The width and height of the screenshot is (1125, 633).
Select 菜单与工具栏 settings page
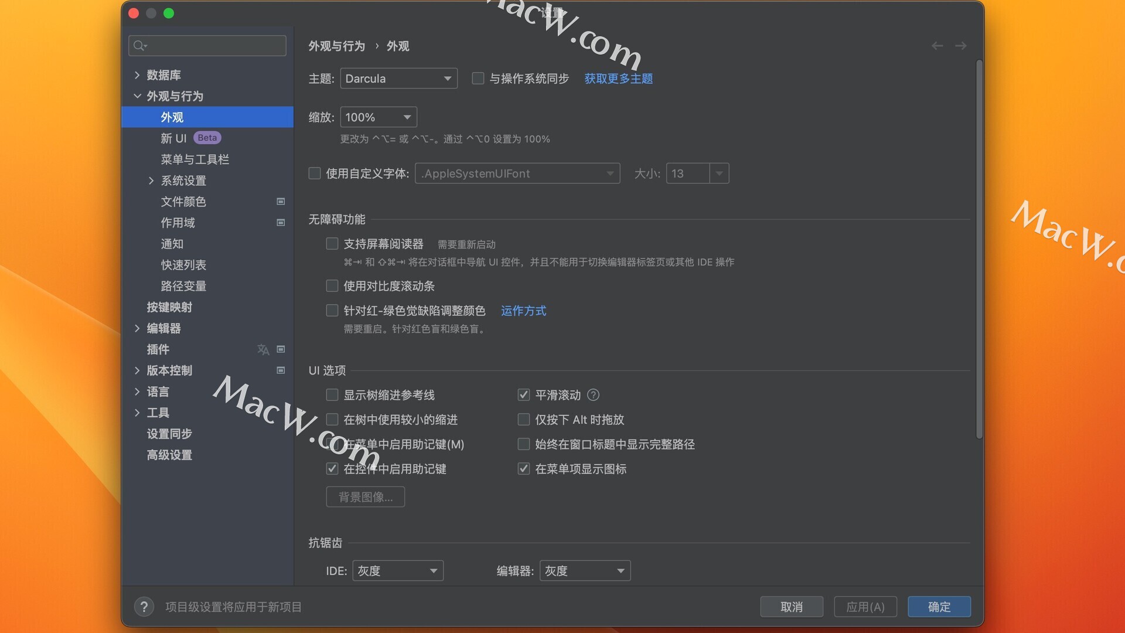207,159
